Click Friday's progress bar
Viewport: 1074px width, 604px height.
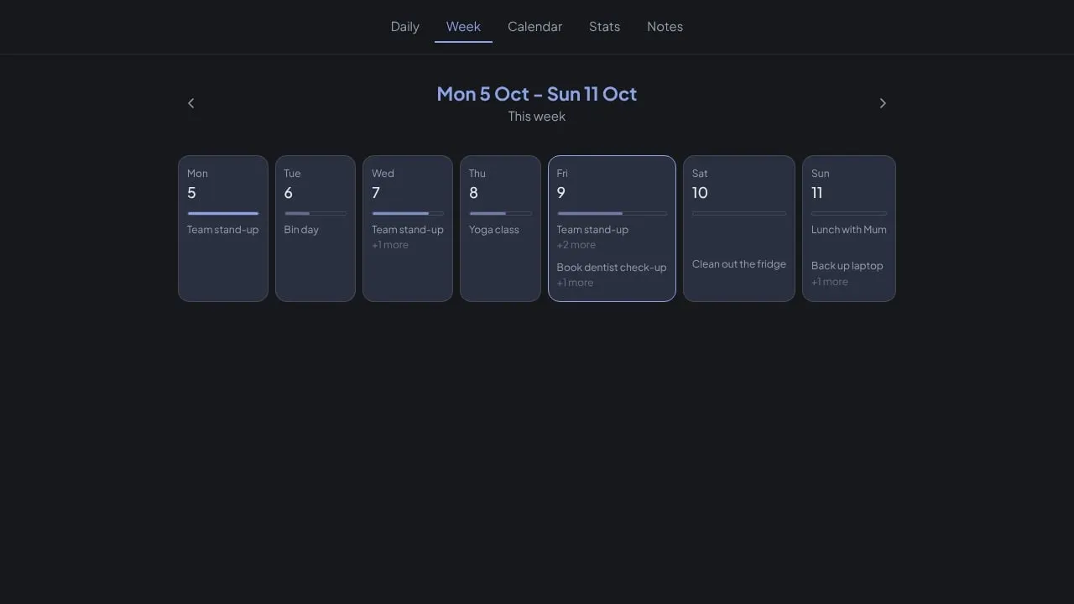(x=612, y=213)
